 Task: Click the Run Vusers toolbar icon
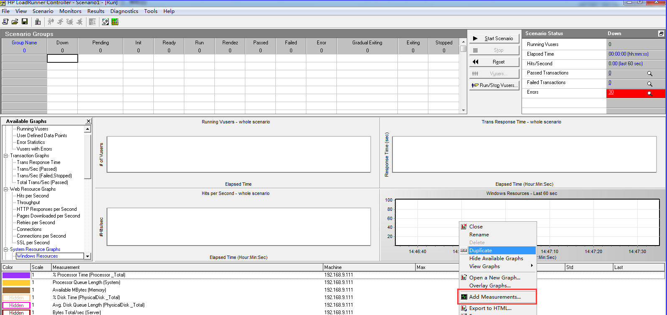60,22
